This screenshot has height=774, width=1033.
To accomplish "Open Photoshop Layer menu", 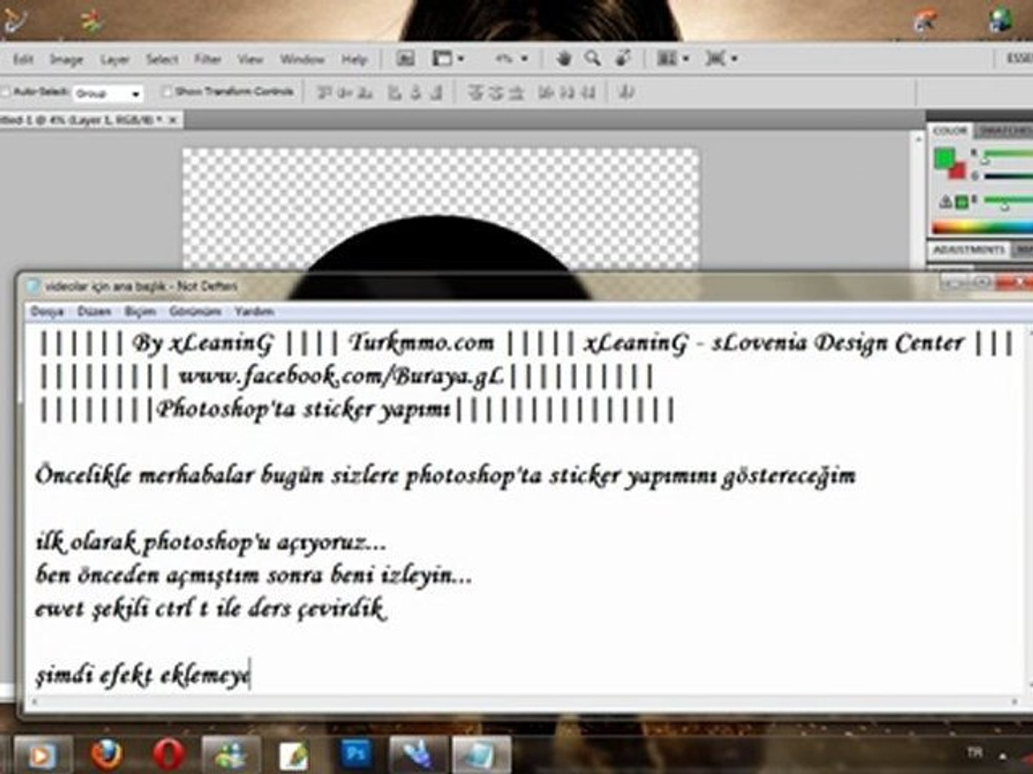I will [x=114, y=59].
